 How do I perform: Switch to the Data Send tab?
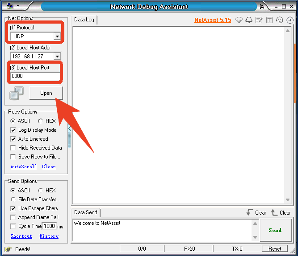(x=86, y=212)
